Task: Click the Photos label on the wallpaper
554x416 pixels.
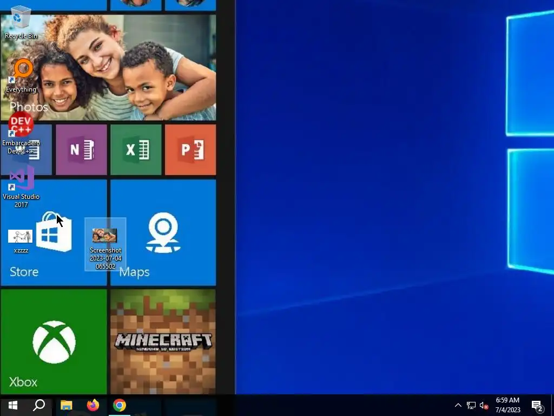Action: [x=29, y=107]
